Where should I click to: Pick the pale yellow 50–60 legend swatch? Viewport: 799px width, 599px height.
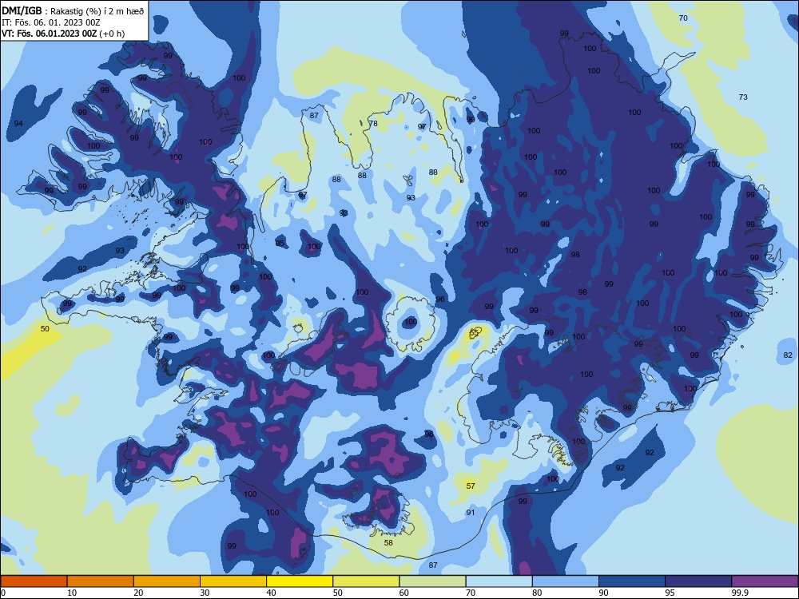366,581
